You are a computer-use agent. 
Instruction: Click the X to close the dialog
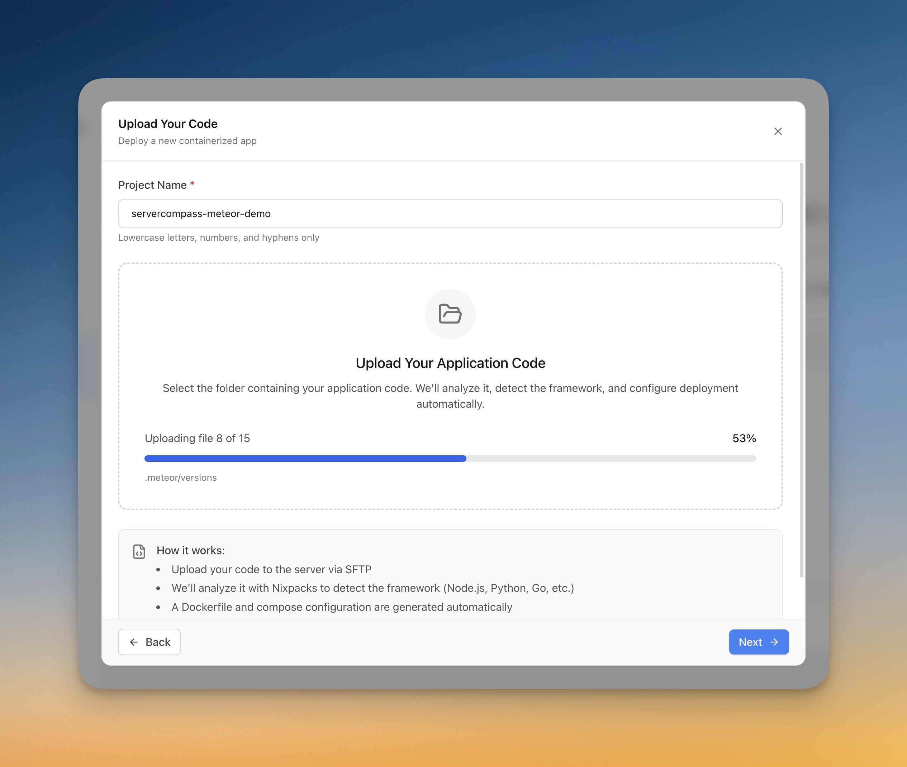pos(778,131)
